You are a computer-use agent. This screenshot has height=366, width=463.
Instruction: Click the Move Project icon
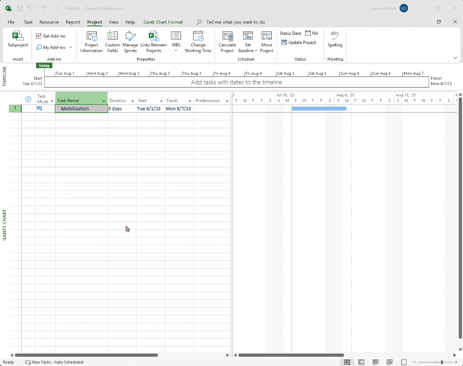click(x=266, y=41)
